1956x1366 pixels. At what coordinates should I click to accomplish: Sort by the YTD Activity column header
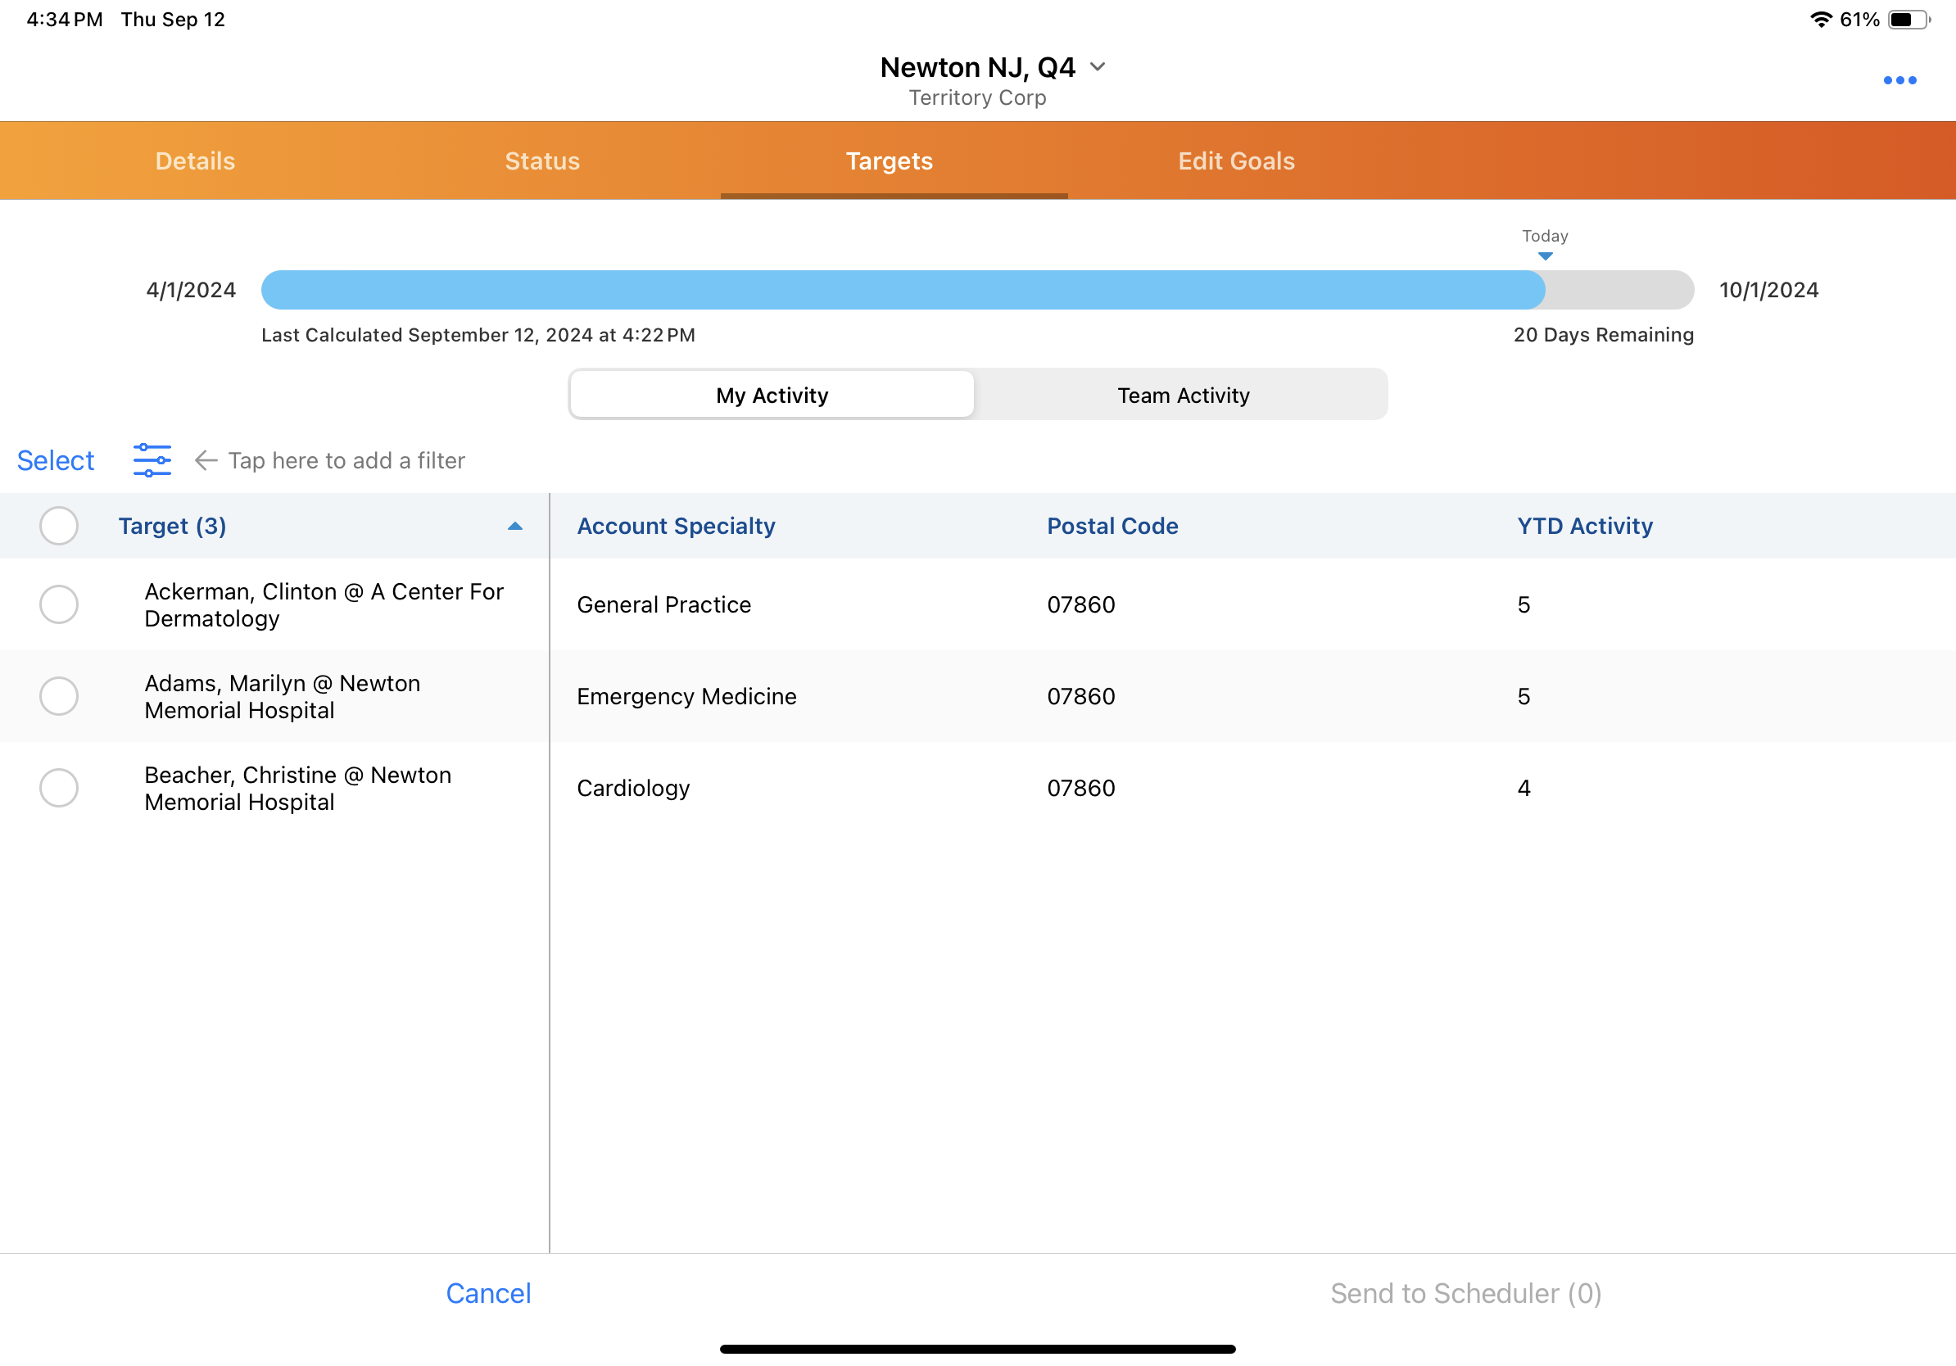[x=1583, y=526]
